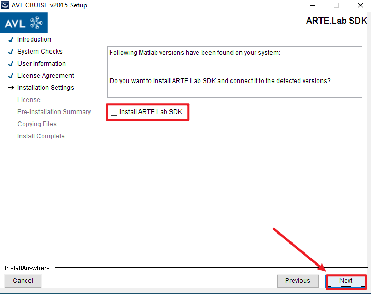Click the checkmark next to System Checks
371x294 pixels.
coord(11,52)
